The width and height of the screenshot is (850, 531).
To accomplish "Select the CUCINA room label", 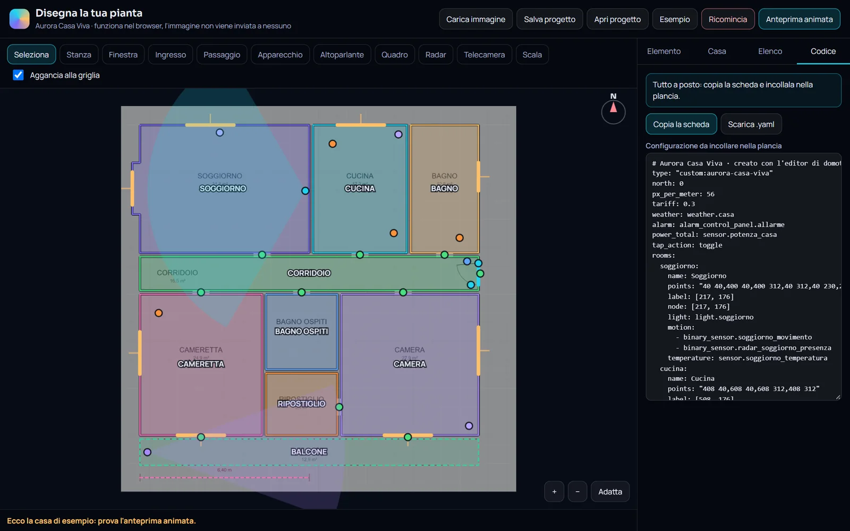I will pyautogui.click(x=360, y=189).
